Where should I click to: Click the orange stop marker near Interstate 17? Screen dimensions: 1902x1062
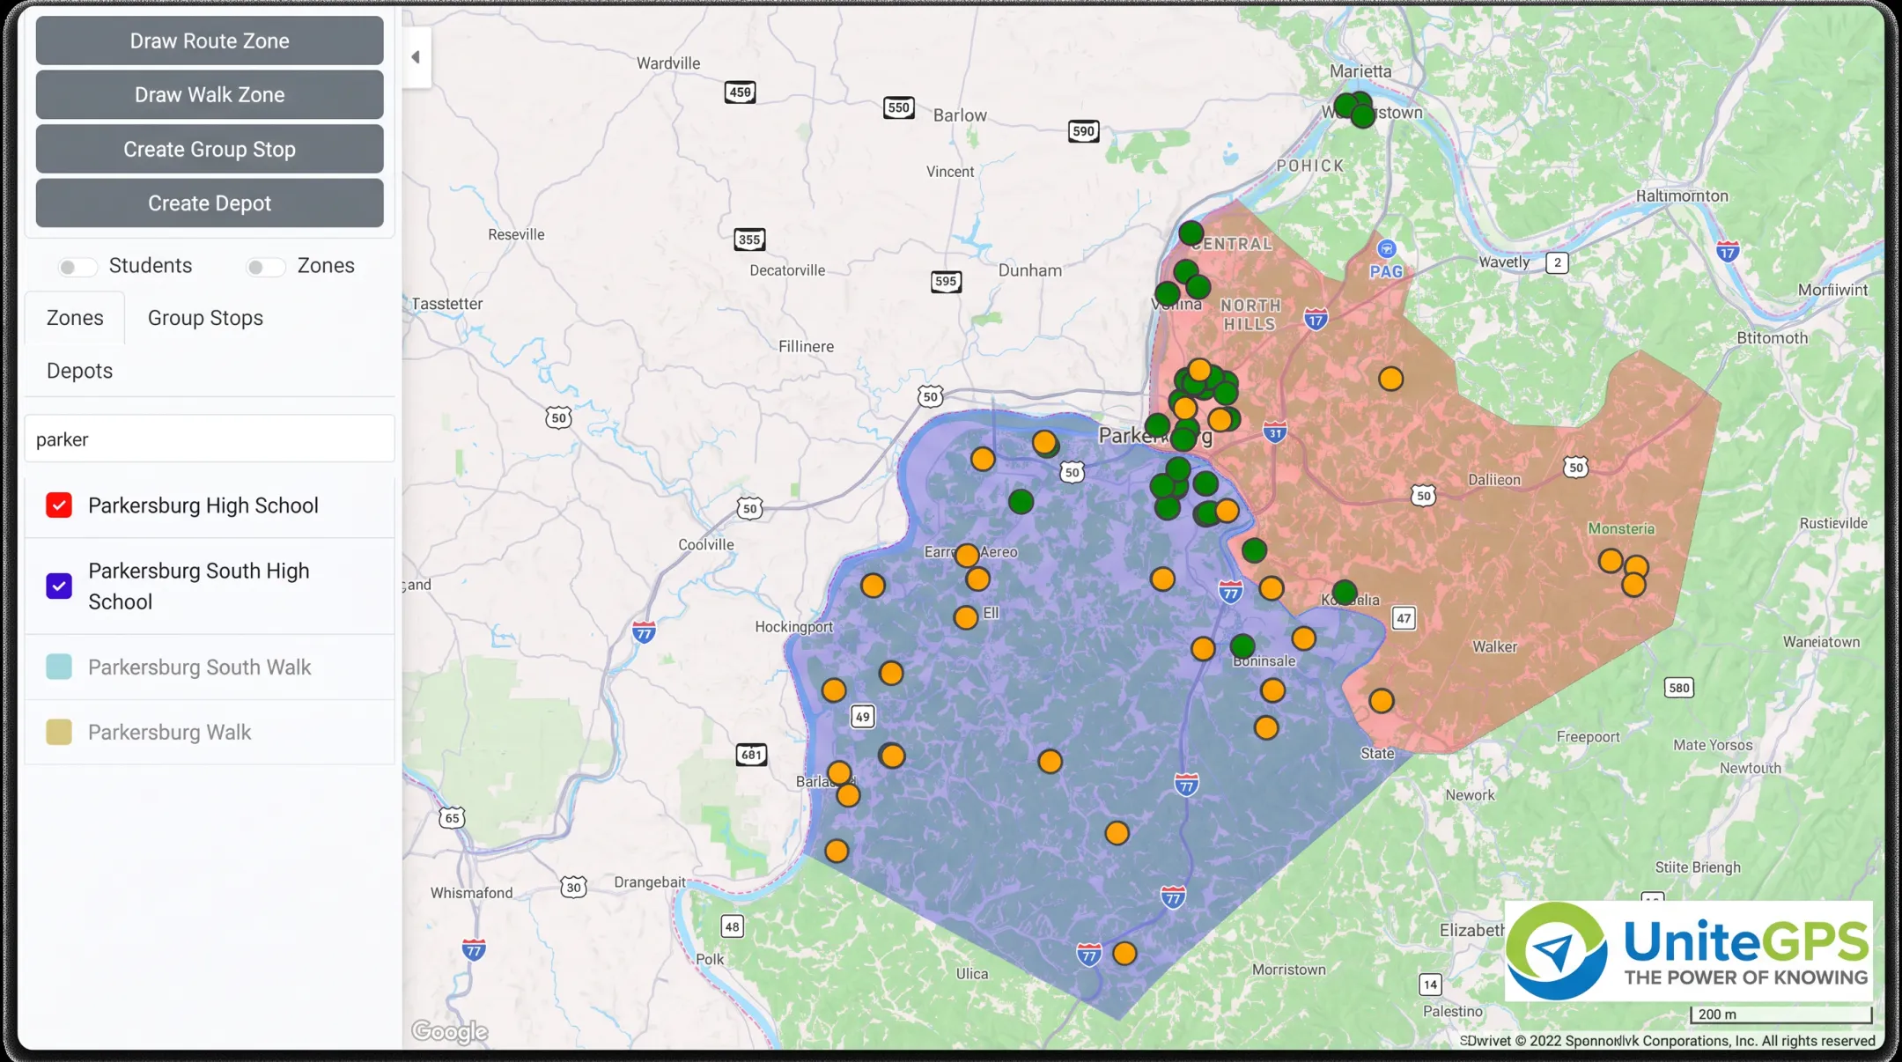pos(1390,379)
